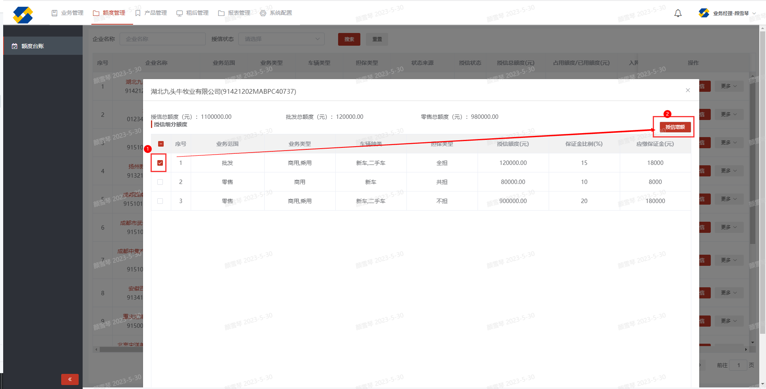Expand the 更多 dropdown in the first row

[729, 86]
